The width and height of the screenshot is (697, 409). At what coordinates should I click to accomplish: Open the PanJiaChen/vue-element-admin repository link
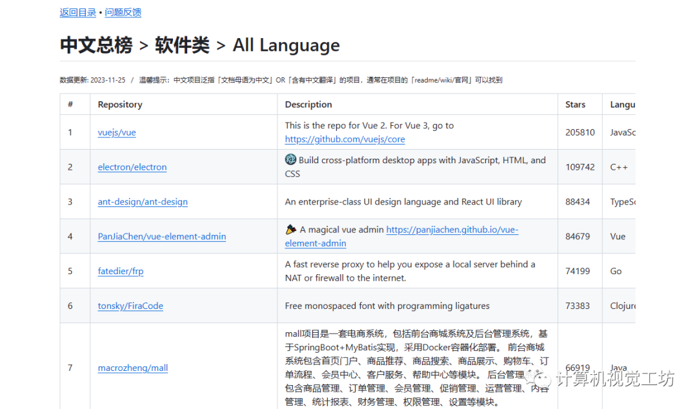tap(162, 237)
